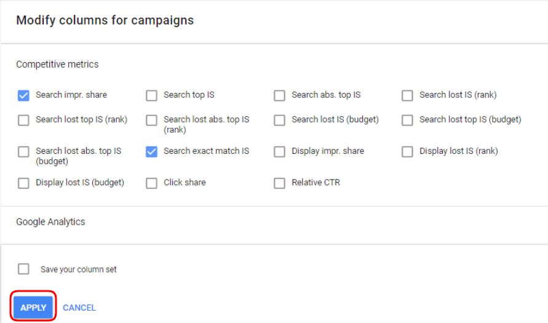Tick the Search abs. top IS checkbox
The height and width of the screenshot is (323, 548).
(x=279, y=95)
